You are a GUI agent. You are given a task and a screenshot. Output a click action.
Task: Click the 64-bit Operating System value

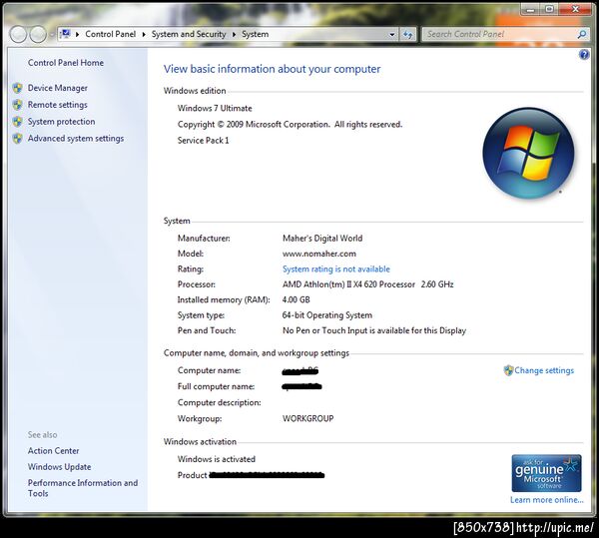(327, 315)
